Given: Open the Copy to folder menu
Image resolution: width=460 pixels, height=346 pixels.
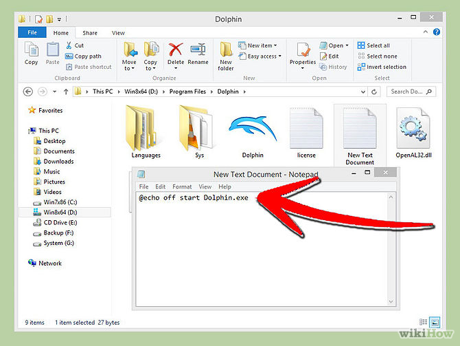Looking at the screenshot, I should (150, 56).
